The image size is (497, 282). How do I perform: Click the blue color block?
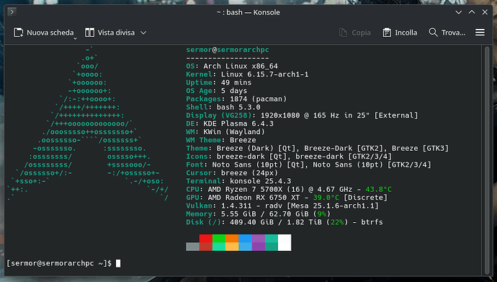tap(245, 239)
